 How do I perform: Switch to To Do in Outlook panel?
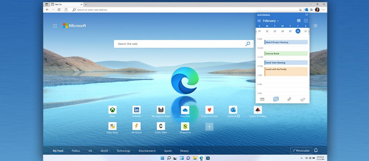point(303,100)
